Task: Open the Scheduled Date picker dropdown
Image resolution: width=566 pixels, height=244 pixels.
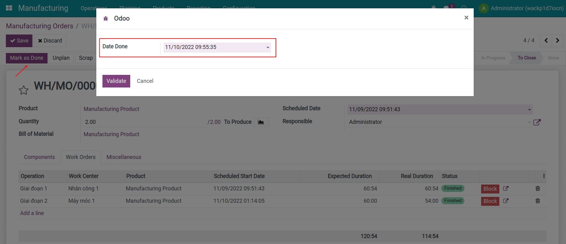Action: [x=529, y=110]
